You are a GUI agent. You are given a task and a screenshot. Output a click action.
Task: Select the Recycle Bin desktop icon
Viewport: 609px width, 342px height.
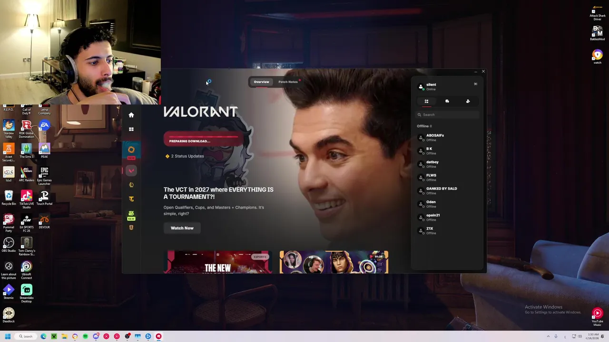click(9, 198)
